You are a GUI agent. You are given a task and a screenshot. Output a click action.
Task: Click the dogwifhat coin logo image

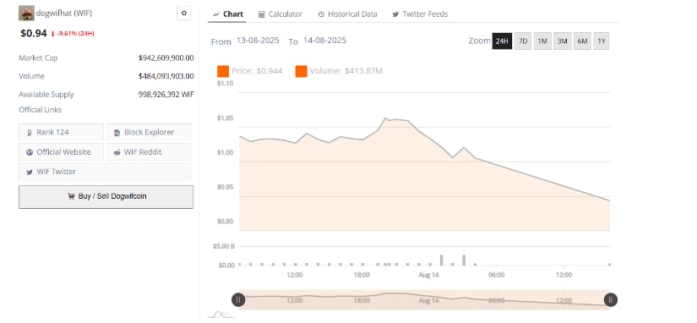point(26,14)
